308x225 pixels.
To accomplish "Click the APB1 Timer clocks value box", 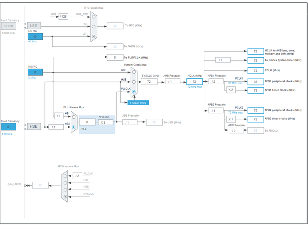I will (x=256, y=90).
